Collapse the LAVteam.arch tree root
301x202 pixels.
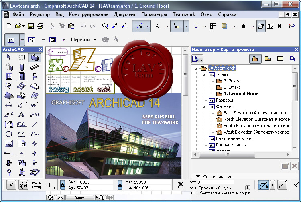[196, 69]
